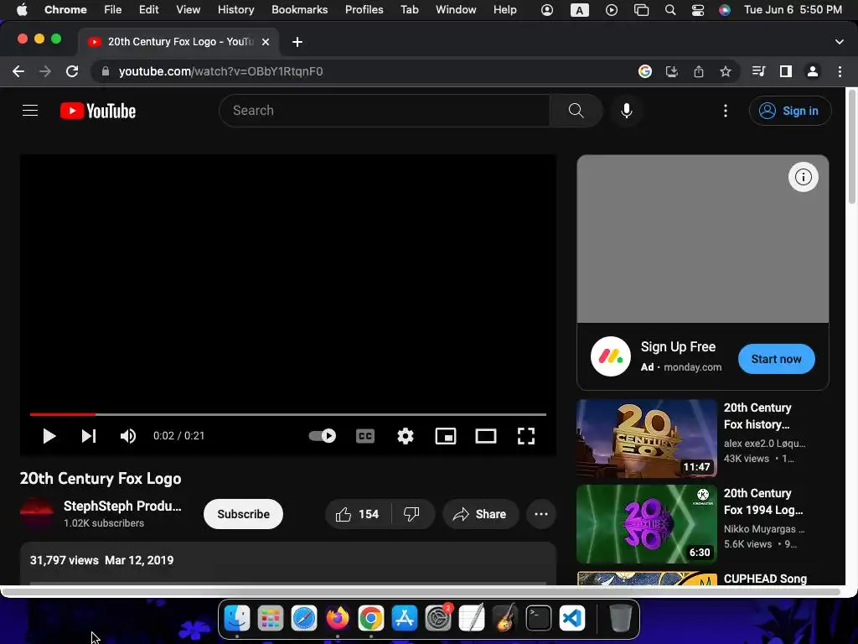Open Chrome profile icon
The height and width of the screenshot is (644, 858).
(x=813, y=71)
